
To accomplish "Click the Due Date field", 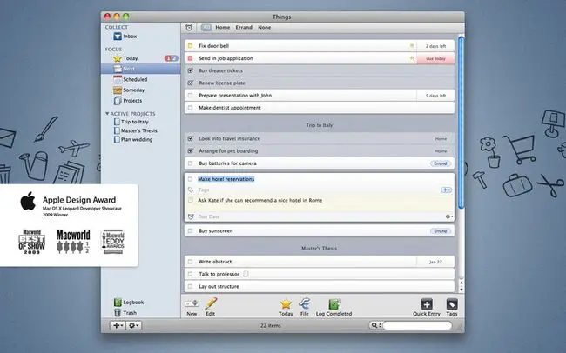I will (209, 216).
